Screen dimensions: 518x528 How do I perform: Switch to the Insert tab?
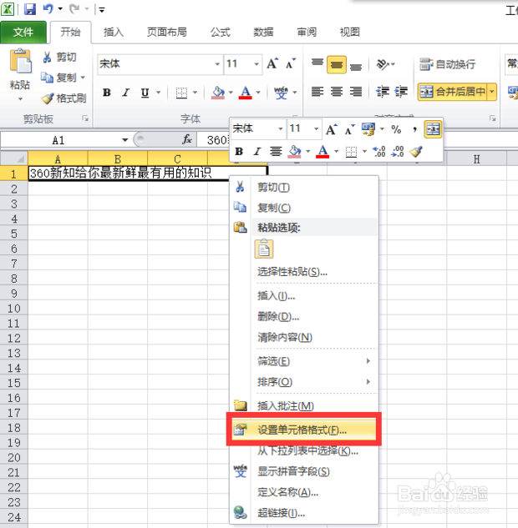(x=114, y=33)
